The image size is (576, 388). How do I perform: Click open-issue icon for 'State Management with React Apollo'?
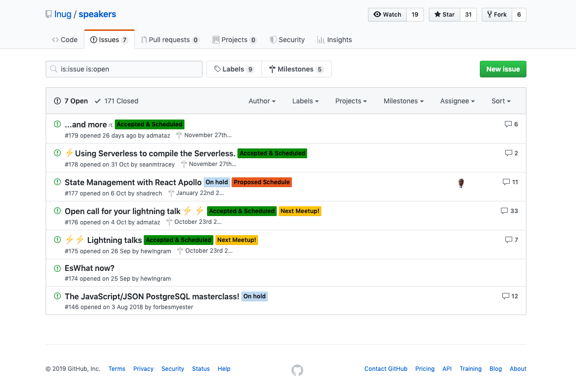point(57,182)
